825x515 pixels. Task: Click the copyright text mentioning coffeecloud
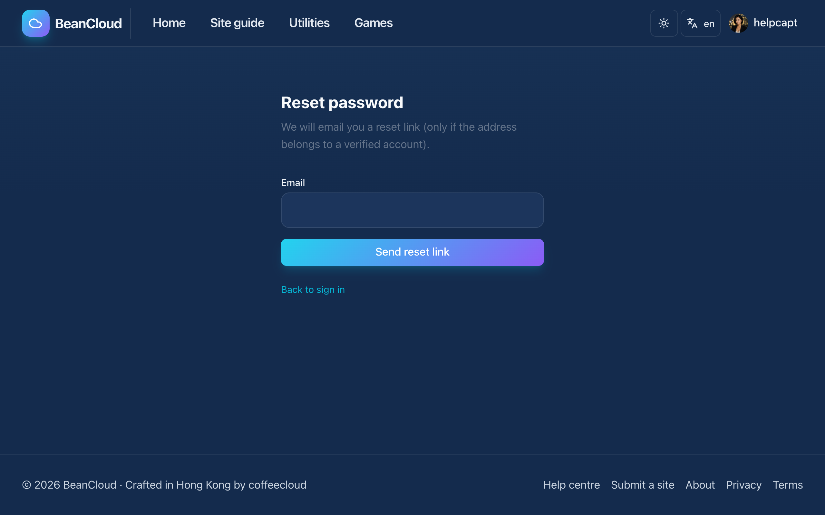point(164,485)
